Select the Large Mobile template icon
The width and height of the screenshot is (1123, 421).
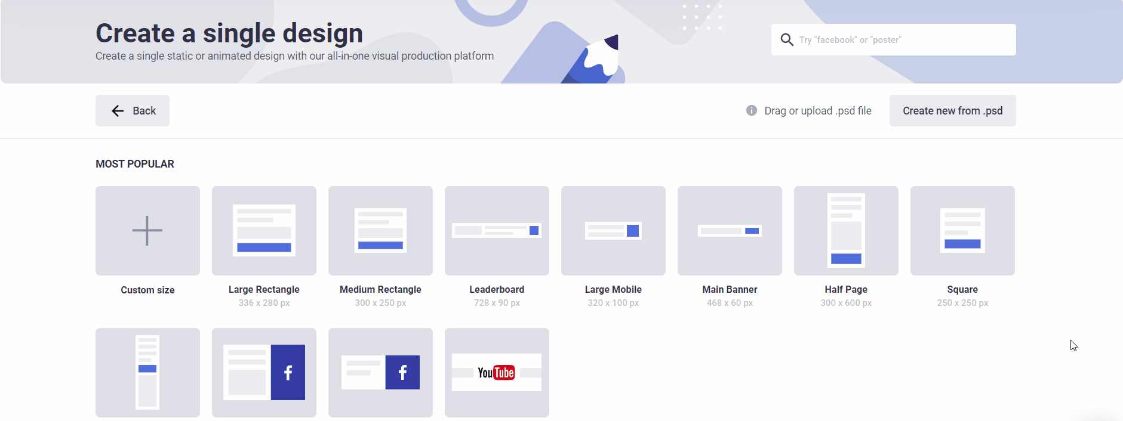613,231
